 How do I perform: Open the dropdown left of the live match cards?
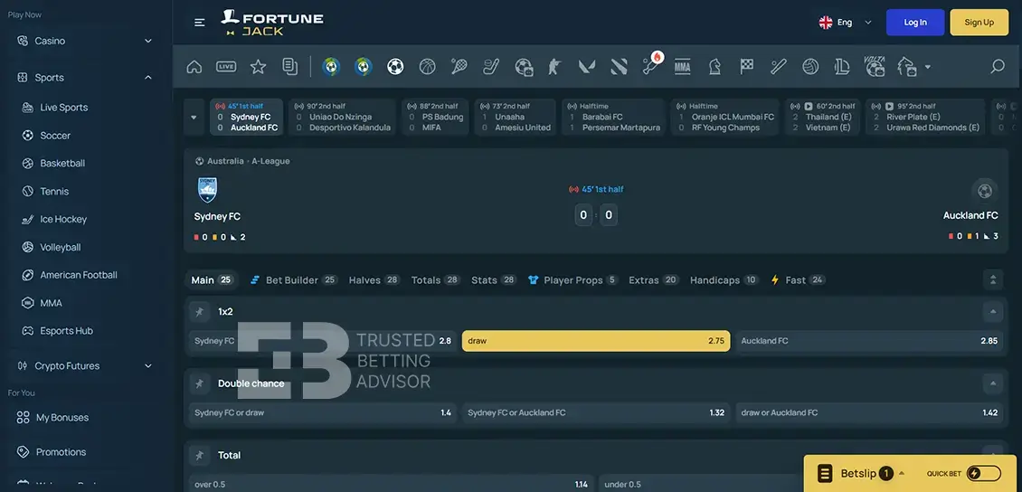194,118
